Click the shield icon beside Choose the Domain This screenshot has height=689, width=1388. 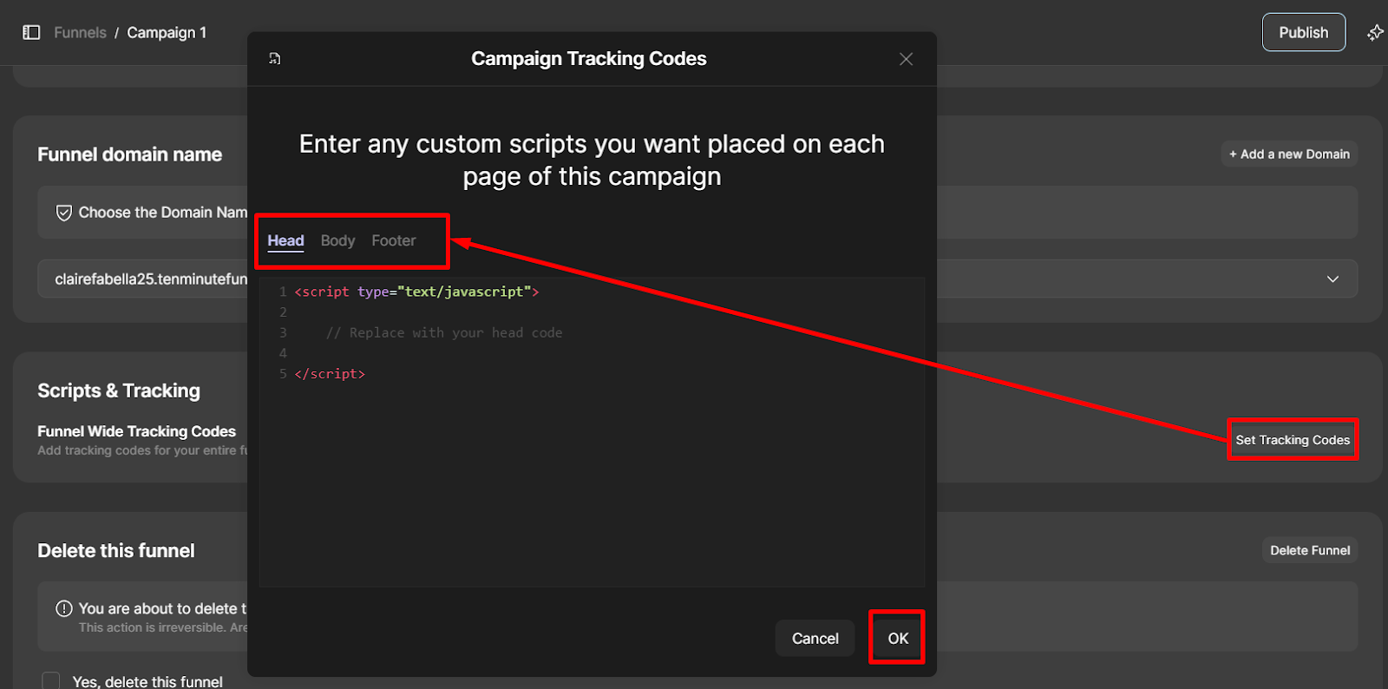(63, 213)
